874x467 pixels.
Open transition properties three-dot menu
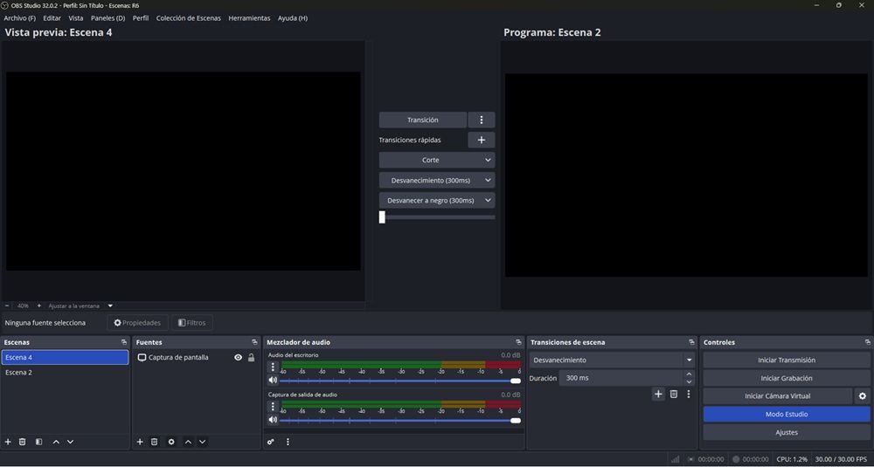pyautogui.click(x=689, y=394)
